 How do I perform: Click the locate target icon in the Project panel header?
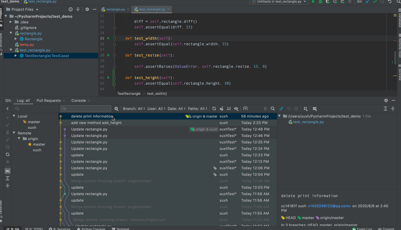(71, 9)
